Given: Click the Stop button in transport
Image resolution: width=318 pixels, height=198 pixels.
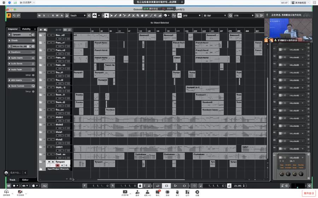Looking at the screenshot, I should 166,185.
